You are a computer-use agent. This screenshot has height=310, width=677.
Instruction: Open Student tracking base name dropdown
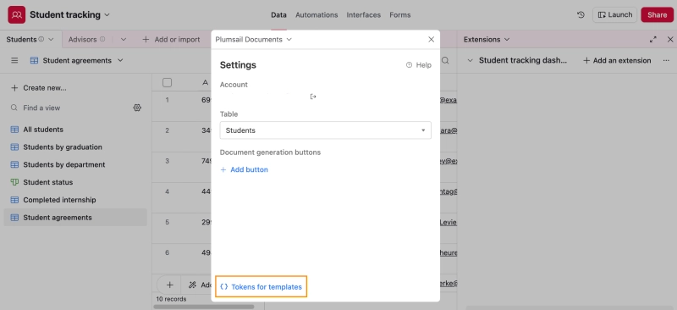pos(107,14)
